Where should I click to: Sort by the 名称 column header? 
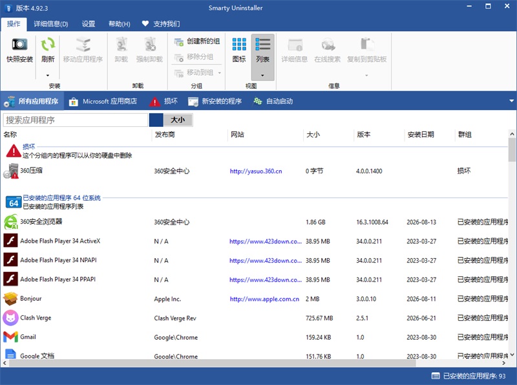pyautogui.click(x=10, y=135)
